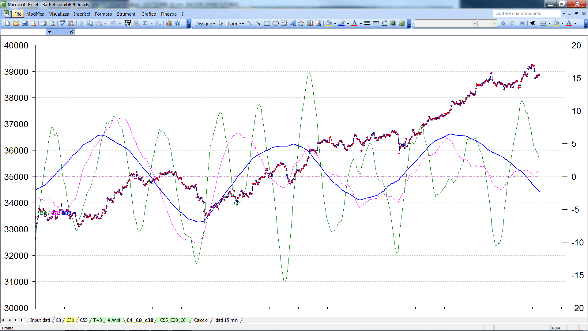Apply red font color on formatting toolbar
This screenshot has height=331, width=588.
[569, 23]
